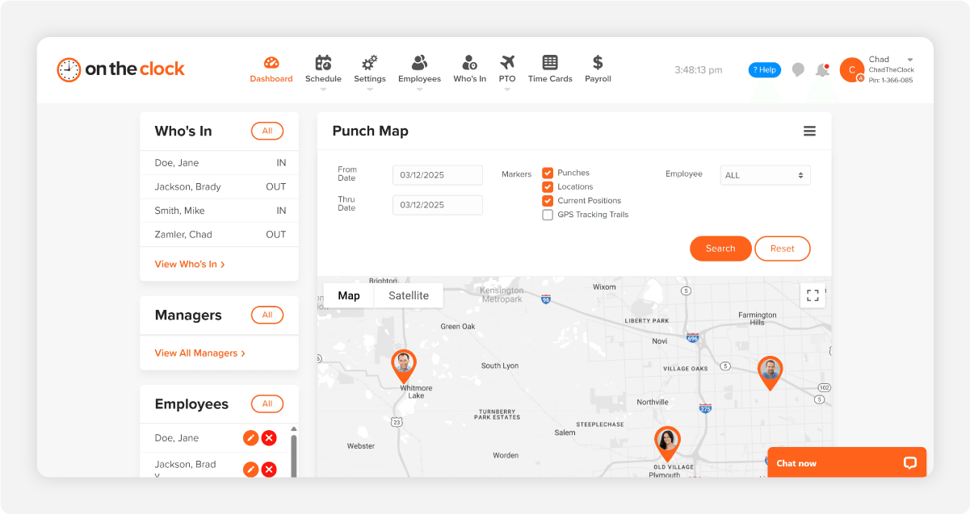Open the notifications bell icon

822,70
